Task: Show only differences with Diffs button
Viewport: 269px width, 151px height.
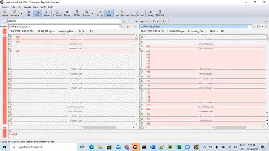Action: (38, 13)
